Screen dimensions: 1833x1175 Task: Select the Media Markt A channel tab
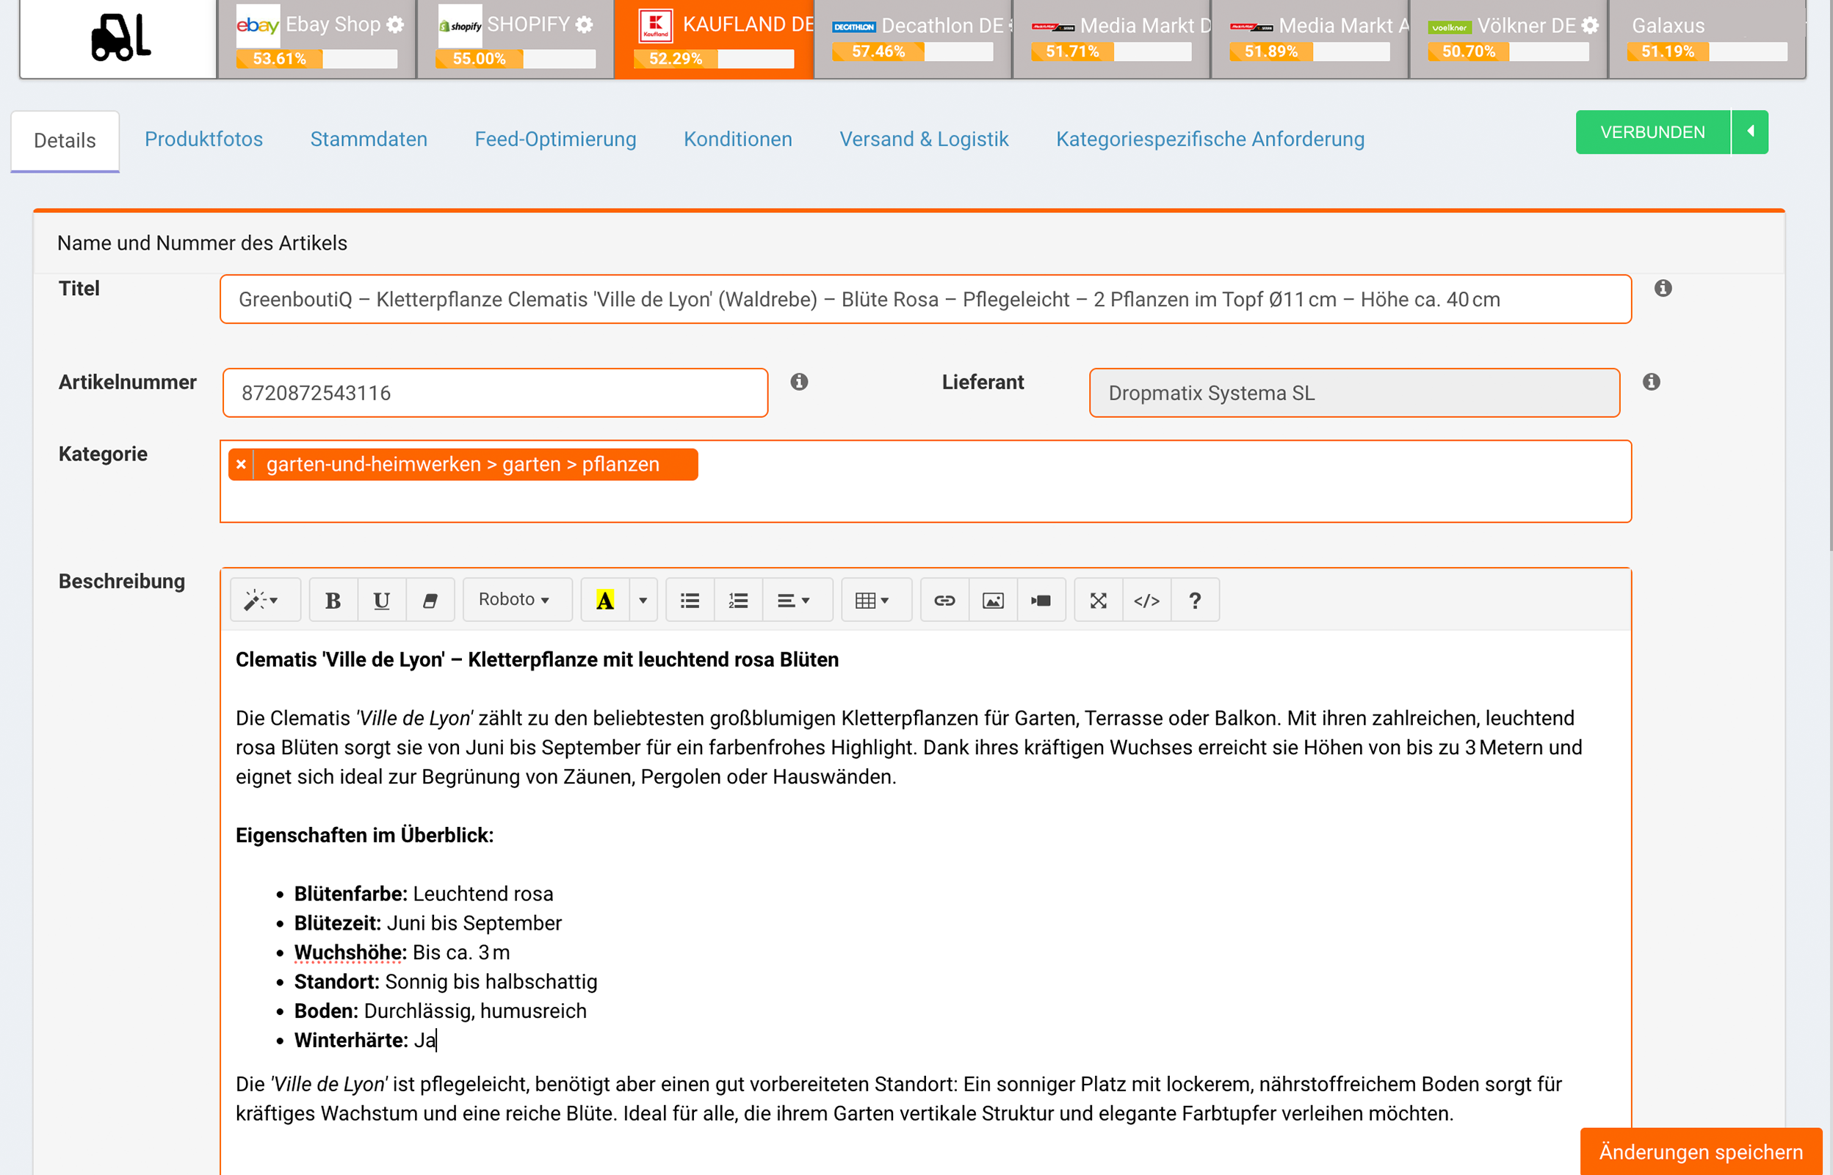[1309, 38]
